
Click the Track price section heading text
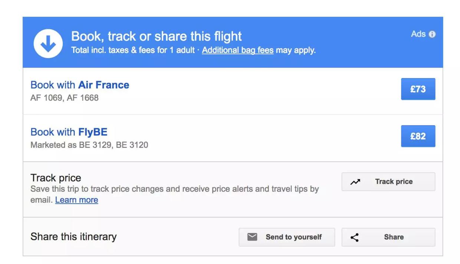tap(56, 178)
